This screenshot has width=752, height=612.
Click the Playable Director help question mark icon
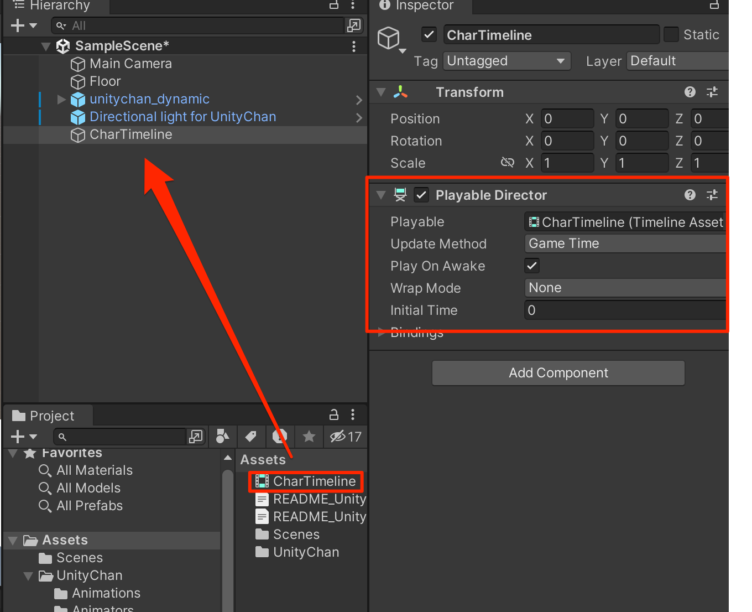(x=690, y=195)
